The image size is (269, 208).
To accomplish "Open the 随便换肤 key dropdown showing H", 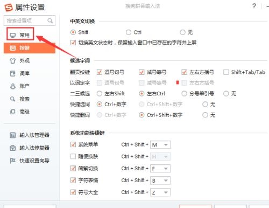I will click(x=160, y=157).
